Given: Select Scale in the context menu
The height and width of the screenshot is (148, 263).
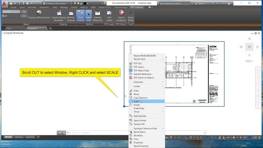Looking at the screenshot, I should click(x=147, y=102).
